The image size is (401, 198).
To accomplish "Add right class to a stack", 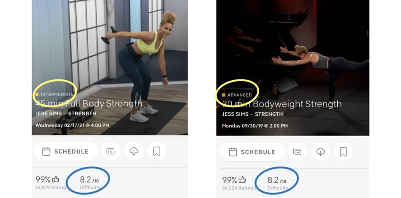I will [x=298, y=152].
